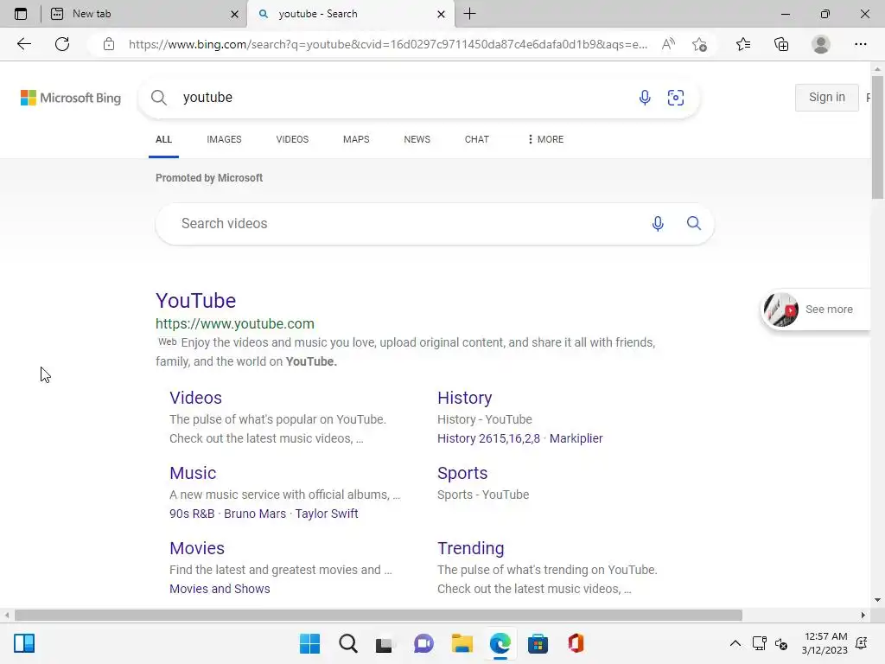The height and width of the screenshot is (664, 885).
Task: Open network status tray icon
Action: (760, 643)
